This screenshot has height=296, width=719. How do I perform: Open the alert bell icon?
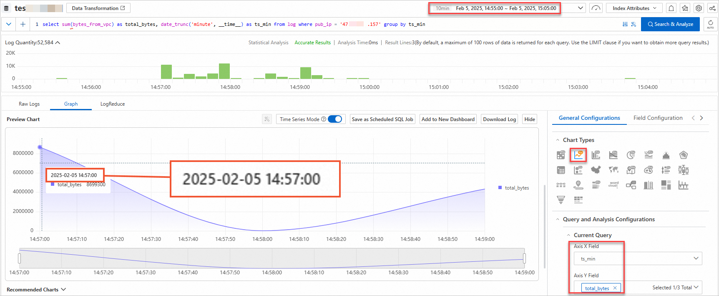[x=671, y=8]
